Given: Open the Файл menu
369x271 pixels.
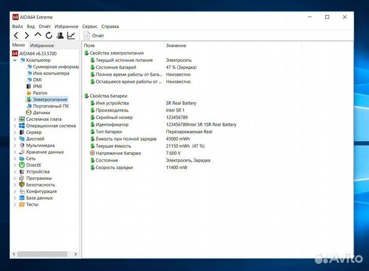Looking at the screenshot, I should (x=17, y=27).
